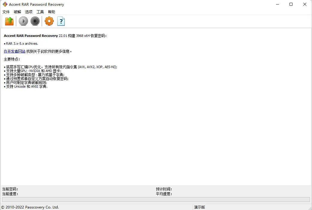Close the Accent RAR Password Recovery window
This screenshot has height=210, width=312.
click(x=304, y=4)
